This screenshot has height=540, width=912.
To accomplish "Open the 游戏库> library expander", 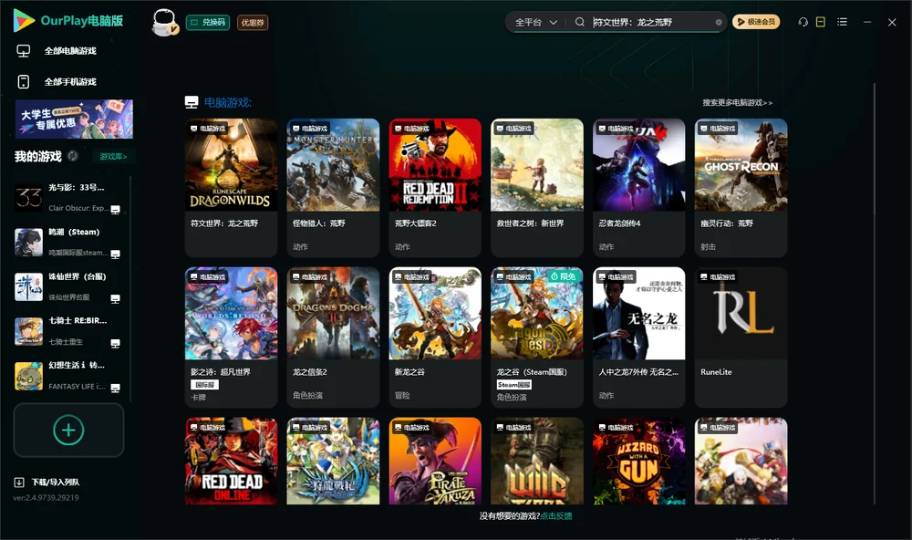I will click(x=113, y=156).
